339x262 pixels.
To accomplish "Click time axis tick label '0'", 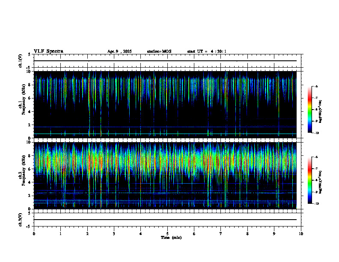I will click(34, 234).
